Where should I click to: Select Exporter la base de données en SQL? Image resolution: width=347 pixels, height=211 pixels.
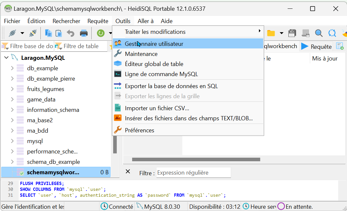pos(171,86)
